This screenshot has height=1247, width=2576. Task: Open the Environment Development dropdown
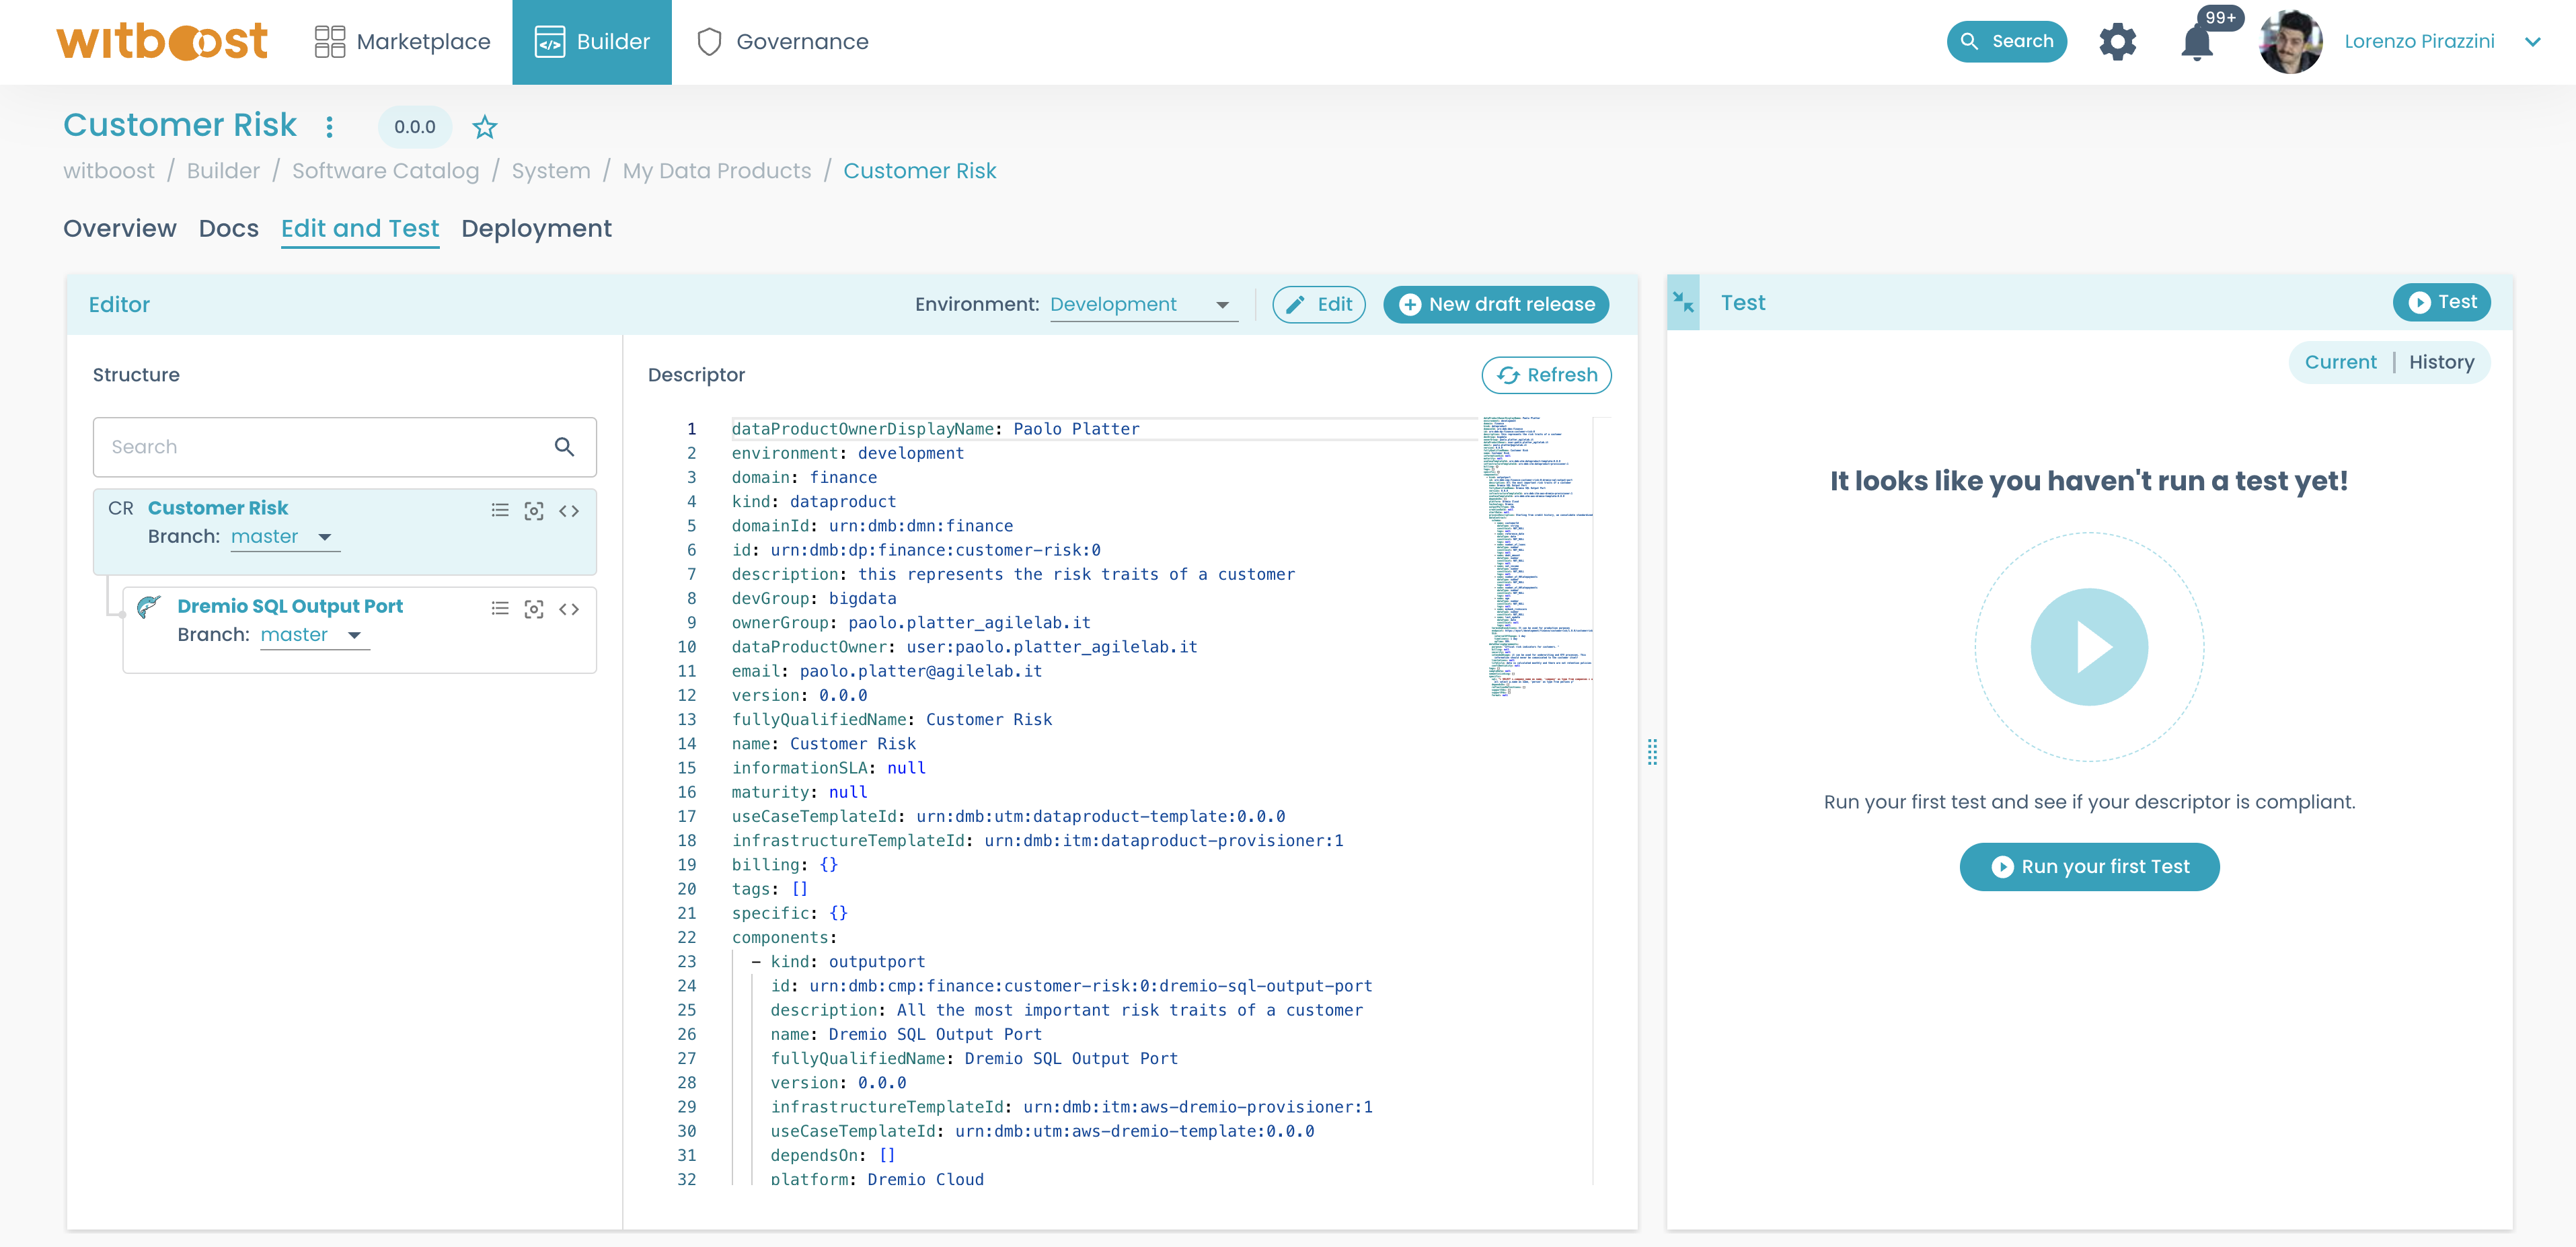coord(1140,305)
